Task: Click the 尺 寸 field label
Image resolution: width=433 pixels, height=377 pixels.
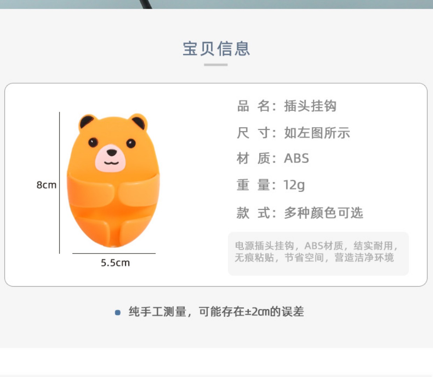Action: click(x=256, y=133)
